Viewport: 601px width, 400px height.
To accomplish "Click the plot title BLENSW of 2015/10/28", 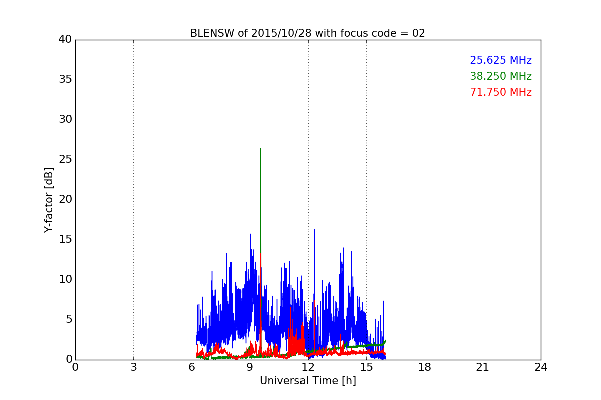I will [308, 33].
